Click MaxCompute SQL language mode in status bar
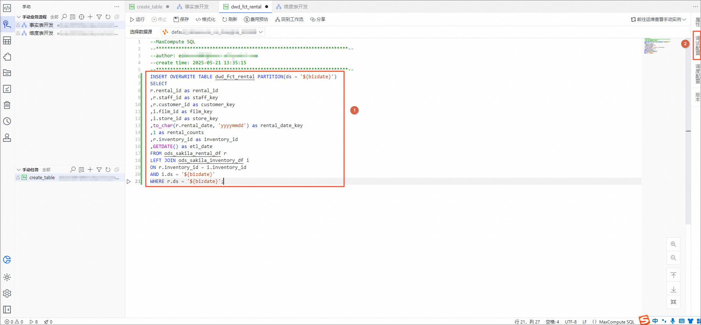The height and width of the screenshot is (325, 701). coord(617,322)
